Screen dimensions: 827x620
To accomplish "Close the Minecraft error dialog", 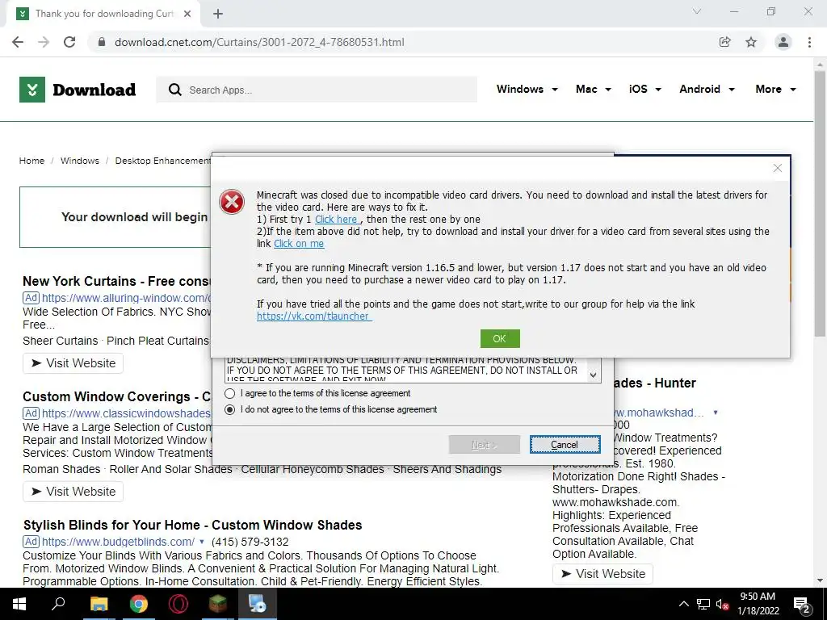I will (x=778, y=168).
